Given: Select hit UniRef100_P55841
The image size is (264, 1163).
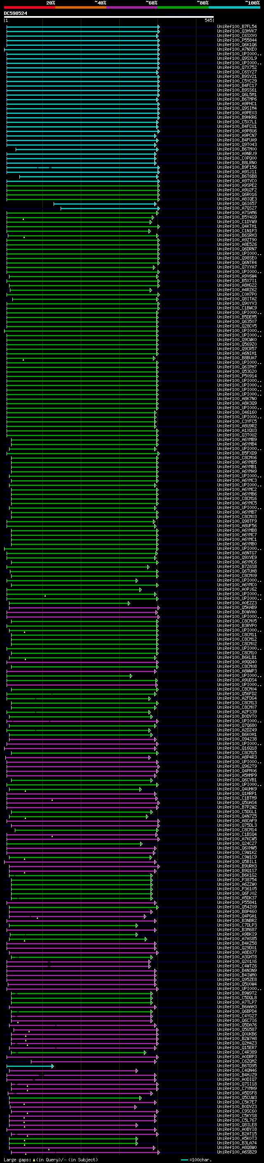Looking at the screenshot, I should point(237,903).
